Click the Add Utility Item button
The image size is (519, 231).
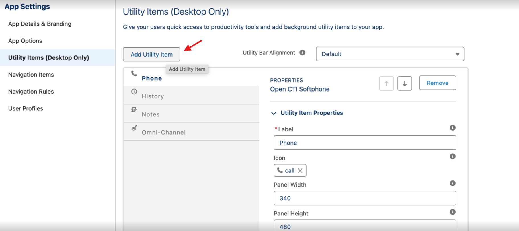click(x=151, y=54)
